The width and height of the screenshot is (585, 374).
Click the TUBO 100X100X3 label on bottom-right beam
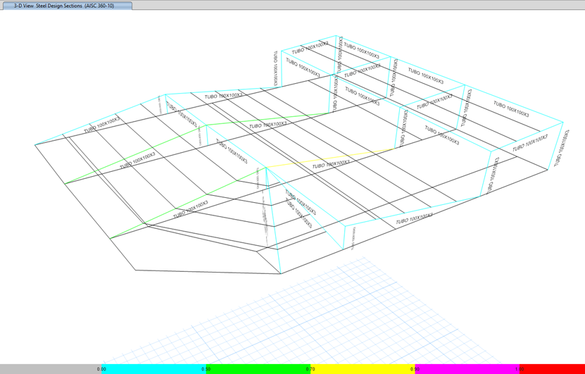tap(414, 219)
